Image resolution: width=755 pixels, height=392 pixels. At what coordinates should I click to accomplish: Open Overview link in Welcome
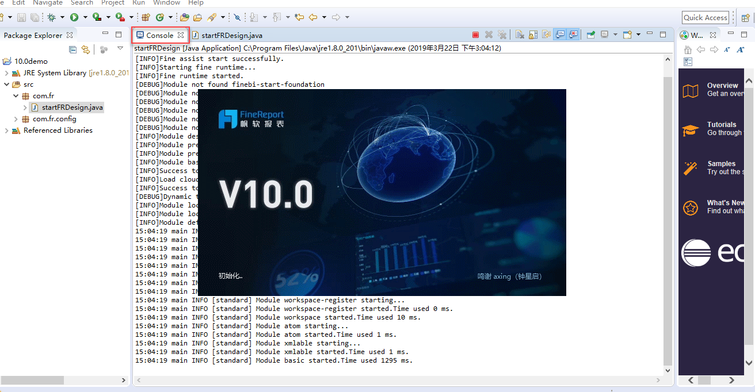tap(722, 86)
